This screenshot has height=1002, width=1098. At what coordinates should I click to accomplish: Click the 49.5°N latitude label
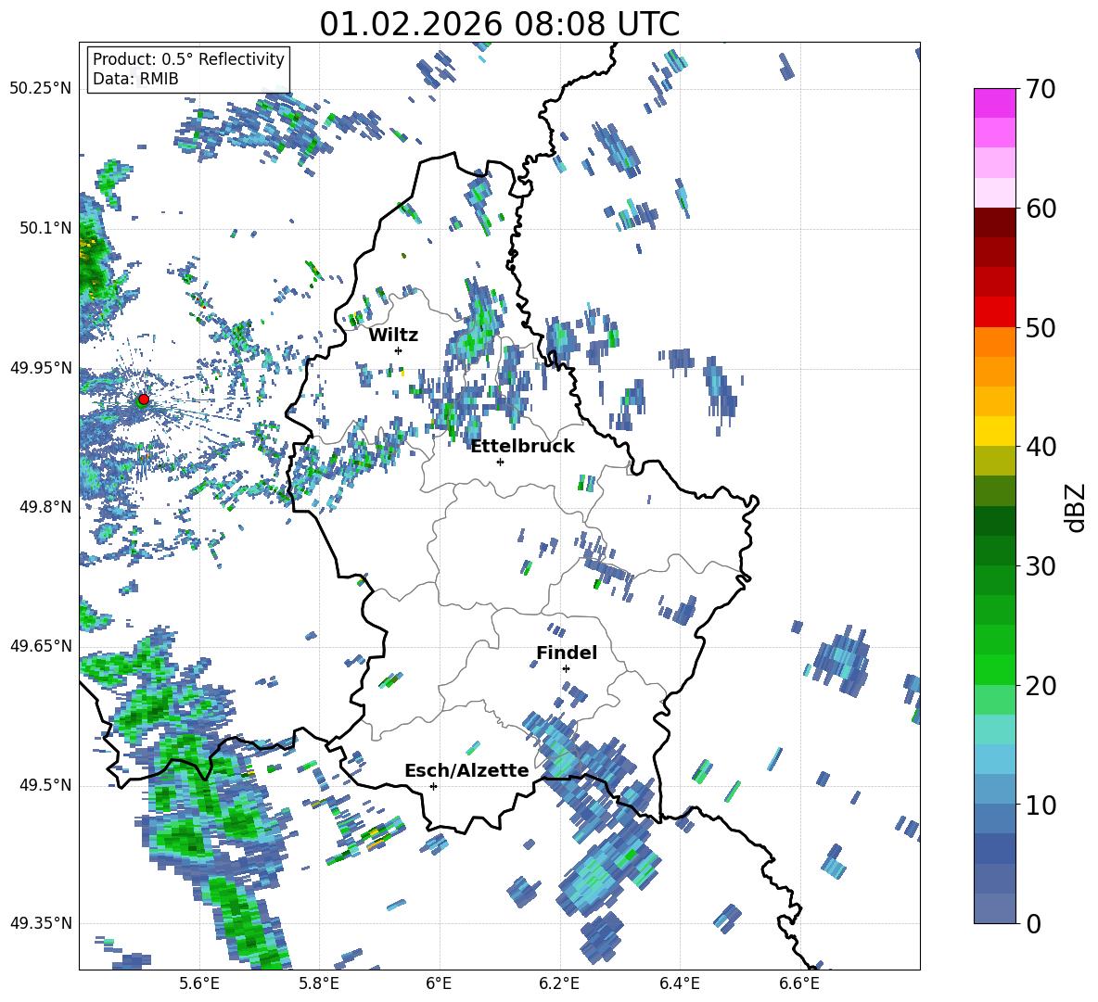45,785
